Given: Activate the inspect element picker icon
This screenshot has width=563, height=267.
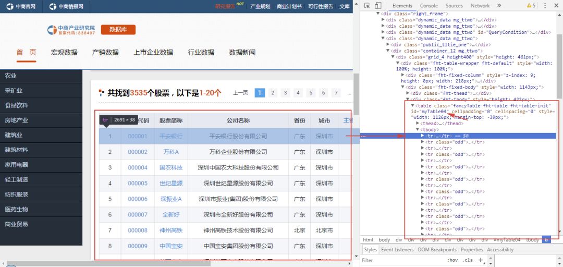Looking at the screenshot, I should (367, 6).
